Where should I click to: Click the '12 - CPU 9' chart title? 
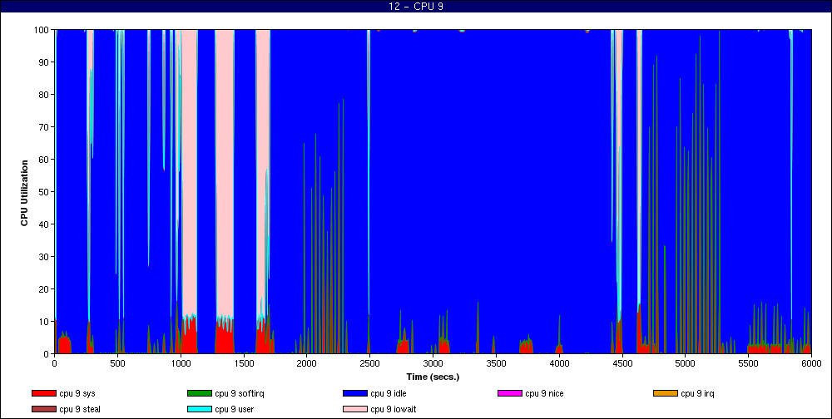[416, 7]
